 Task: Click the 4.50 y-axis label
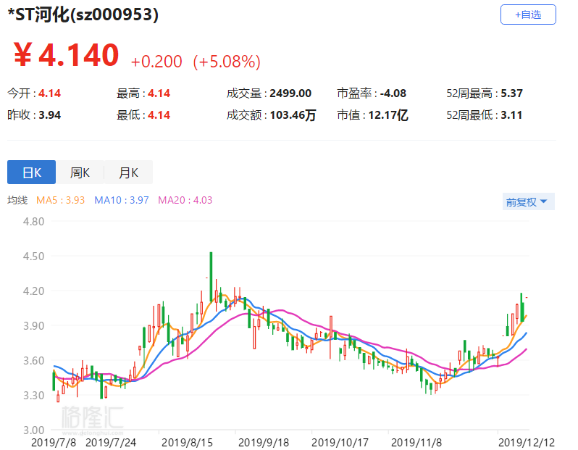pos(33,256)
